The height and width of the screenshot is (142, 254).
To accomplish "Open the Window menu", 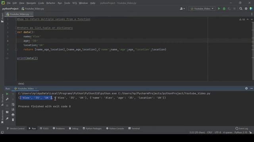I will (83, 3).
